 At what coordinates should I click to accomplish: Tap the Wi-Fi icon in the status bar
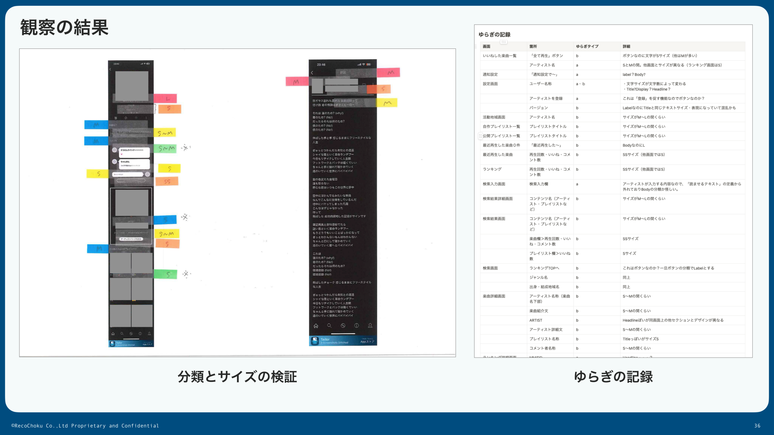tap(364, 65)
